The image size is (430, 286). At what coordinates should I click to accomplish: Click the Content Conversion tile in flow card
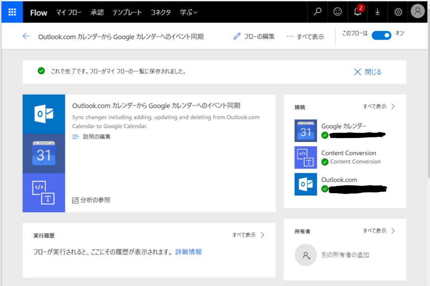pyautogui.click(x=44, y=193)
